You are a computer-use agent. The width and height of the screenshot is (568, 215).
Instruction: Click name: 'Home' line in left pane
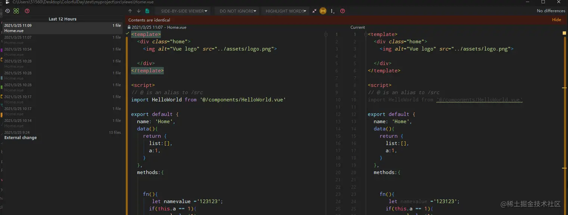coord(156,121)
